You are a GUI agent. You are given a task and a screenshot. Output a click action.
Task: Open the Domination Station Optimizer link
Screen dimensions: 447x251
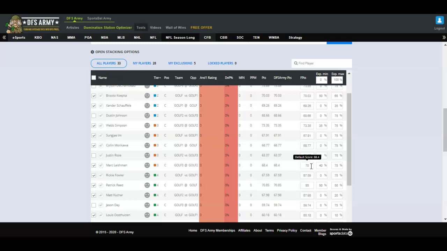[108, 28]
